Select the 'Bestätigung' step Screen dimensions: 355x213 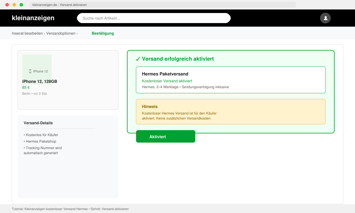103,33
